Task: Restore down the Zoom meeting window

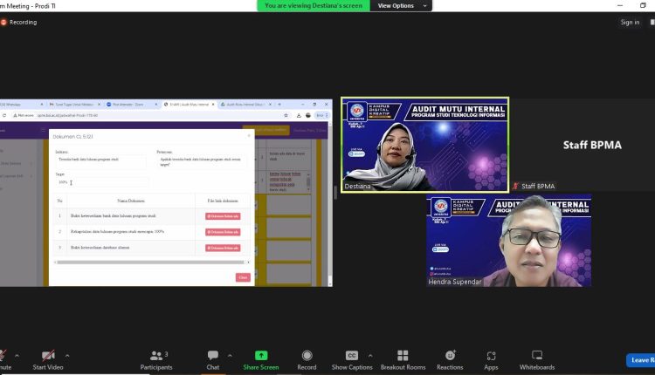Action: click(643, 5)
